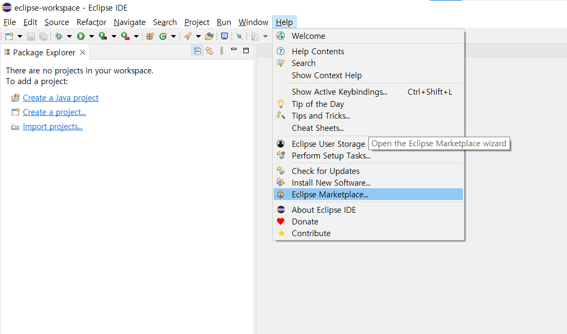Open the Next Annotation dropdown arrow
Viewport: 567px width, 334px height.
(265, 36)
